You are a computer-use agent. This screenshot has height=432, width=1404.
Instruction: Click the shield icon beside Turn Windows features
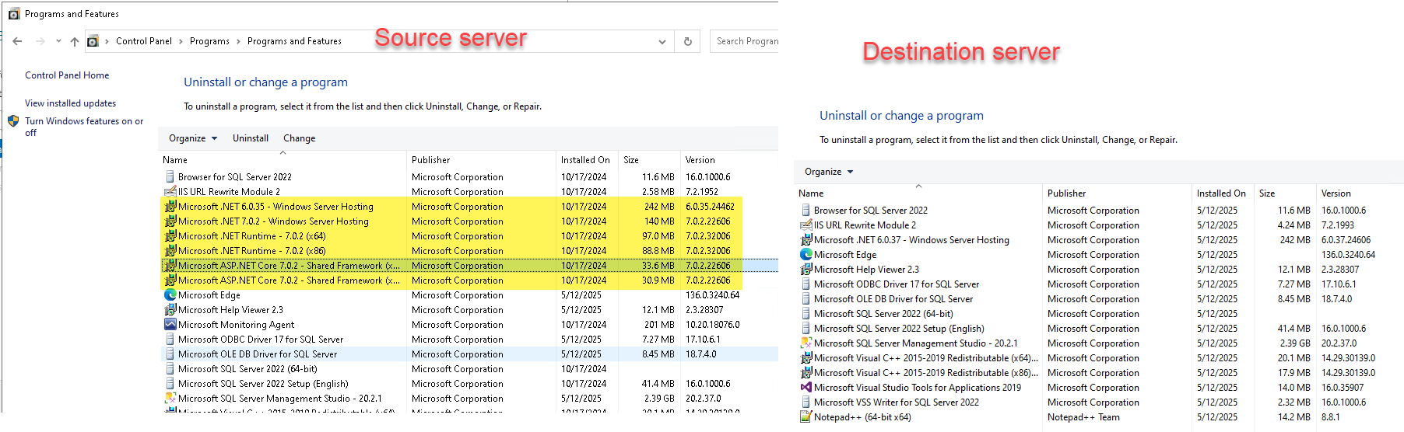[x=13, y=121]
